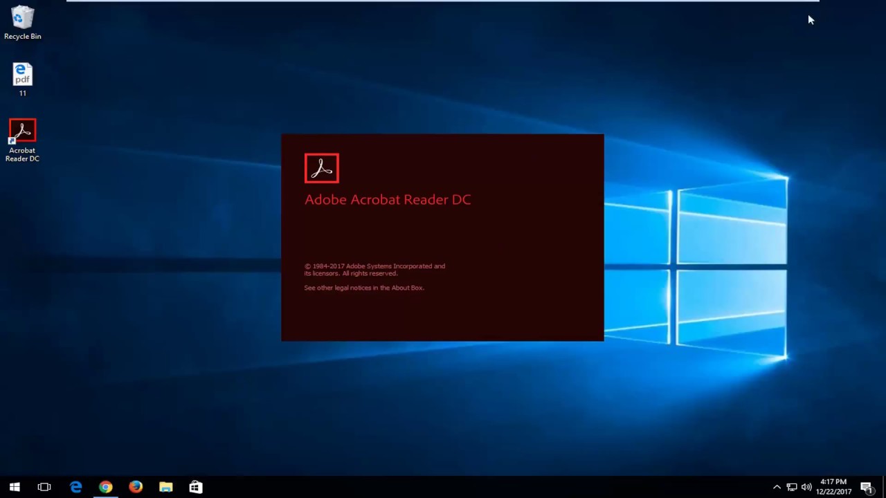Click the 'Adobe Acrobat Reader DC' splash title
Viewport: 886px width, 498px height.
pos(388,199)
